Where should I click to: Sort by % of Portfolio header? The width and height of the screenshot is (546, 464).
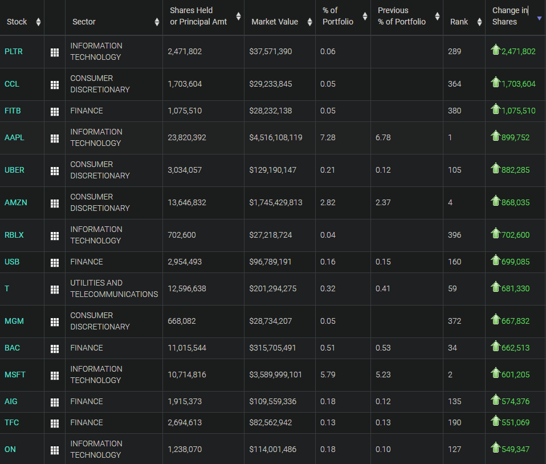tap(365, 16)
